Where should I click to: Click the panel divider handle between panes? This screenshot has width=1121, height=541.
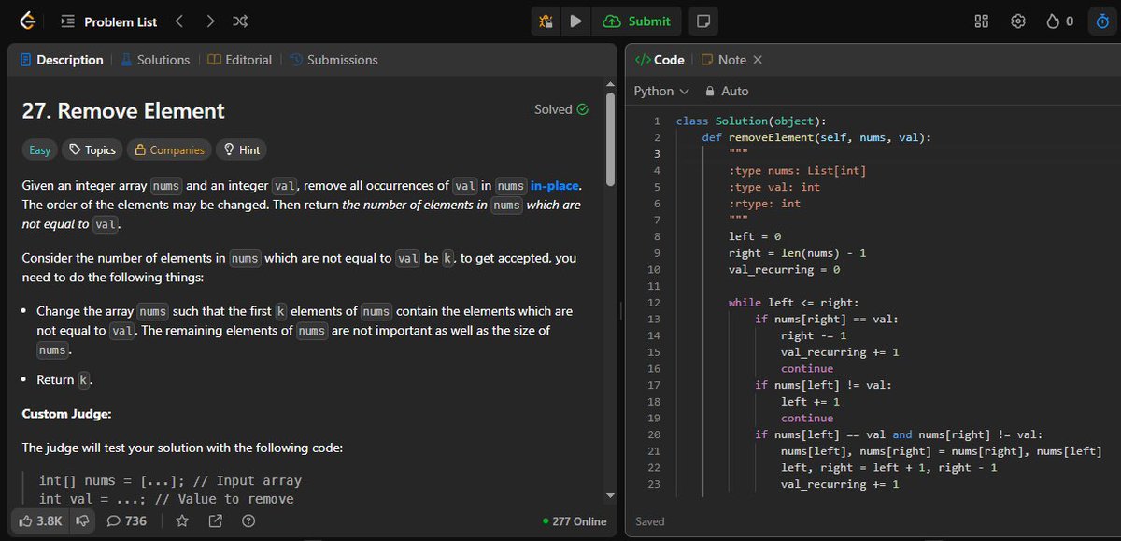[621, 310]
